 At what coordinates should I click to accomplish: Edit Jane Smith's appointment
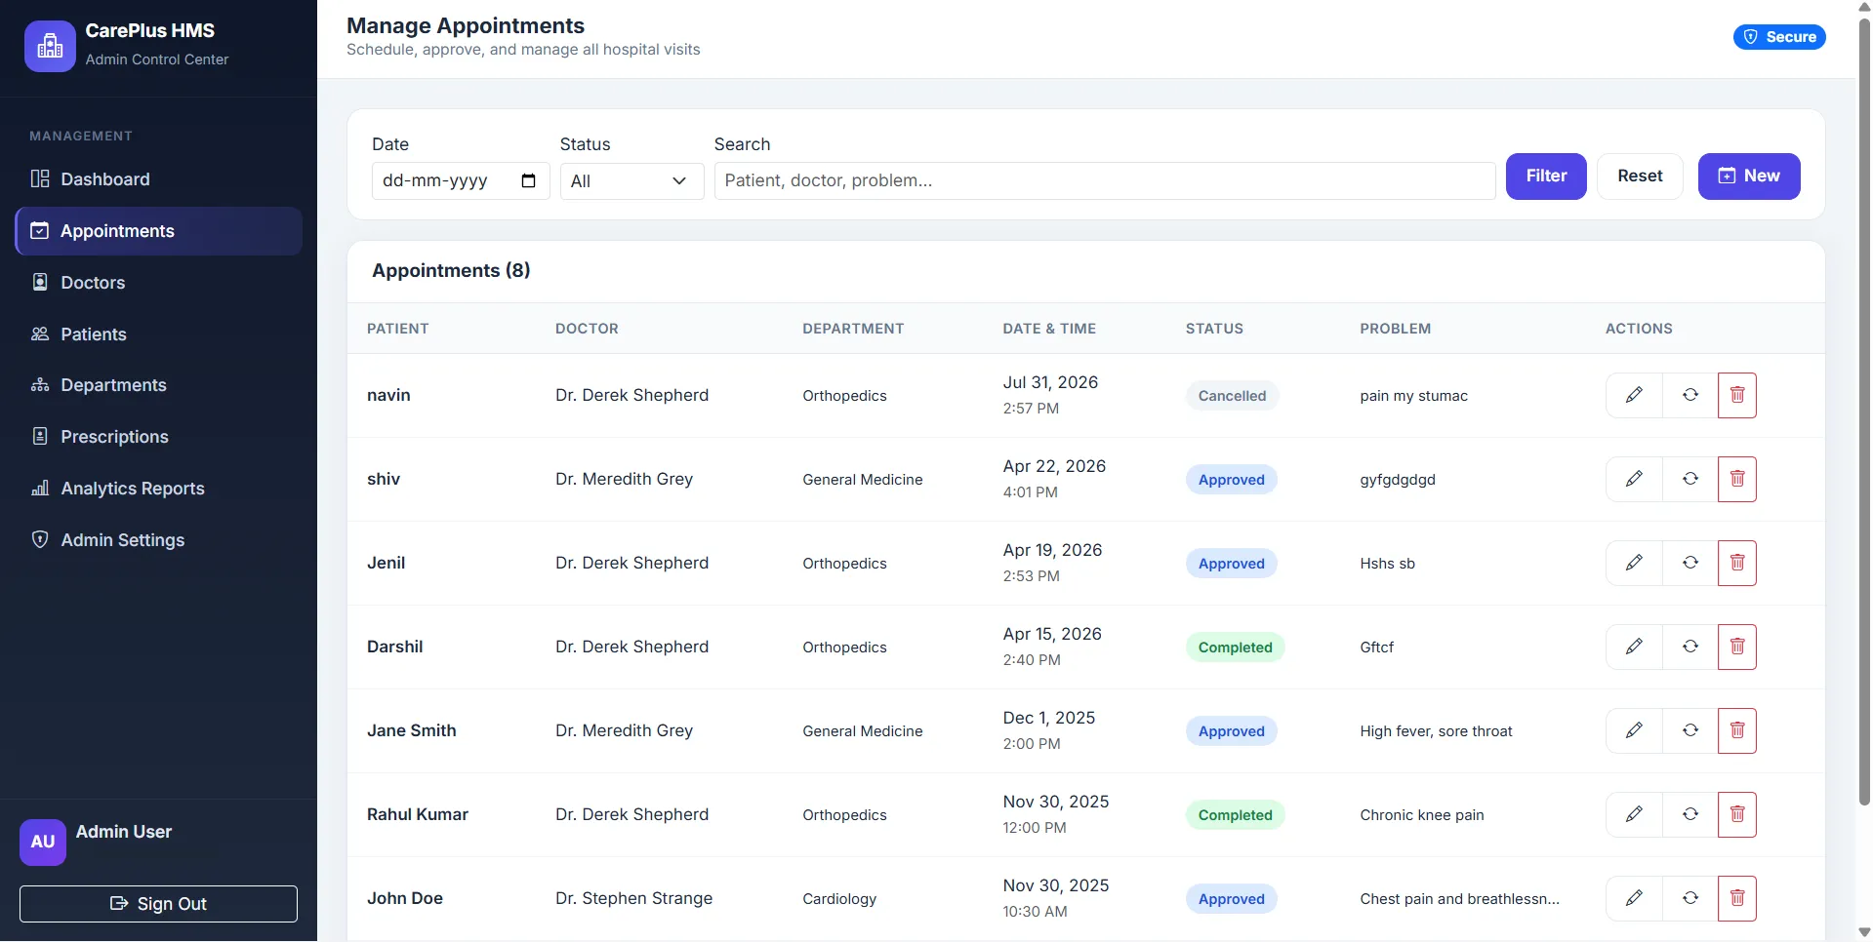pyautogui.click(x=1634, y=730)
